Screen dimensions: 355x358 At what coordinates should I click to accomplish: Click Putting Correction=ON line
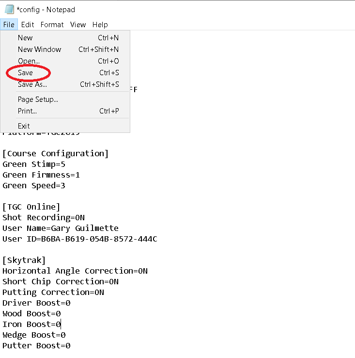tap(53, 293)
